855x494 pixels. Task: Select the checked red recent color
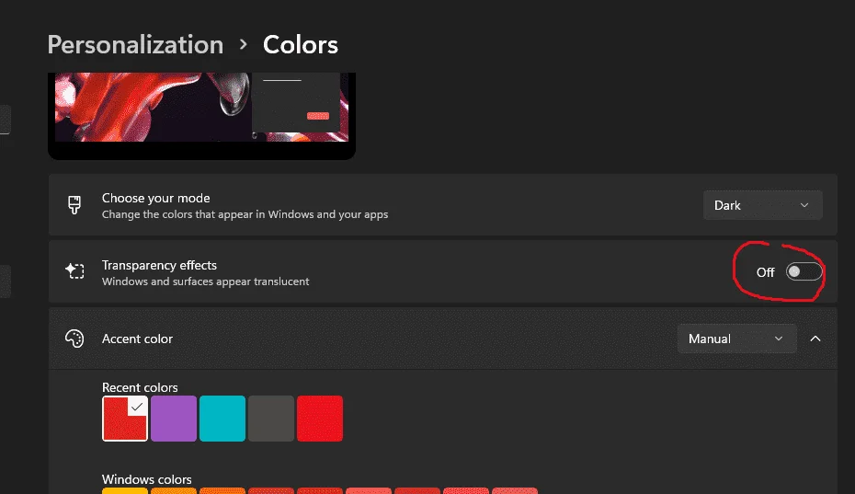[x=125, y=419]
